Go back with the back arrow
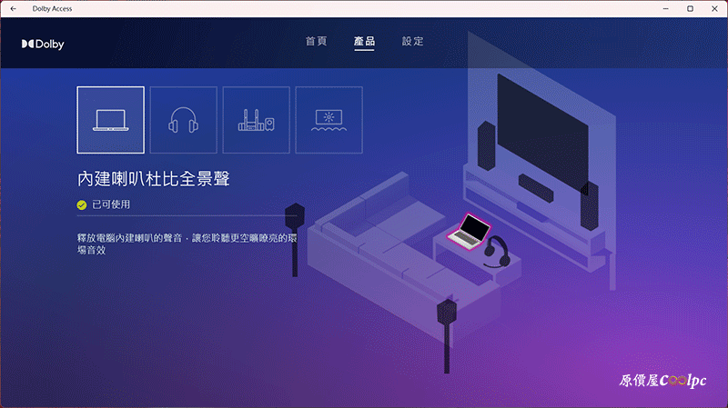 (x=13, y=9)
